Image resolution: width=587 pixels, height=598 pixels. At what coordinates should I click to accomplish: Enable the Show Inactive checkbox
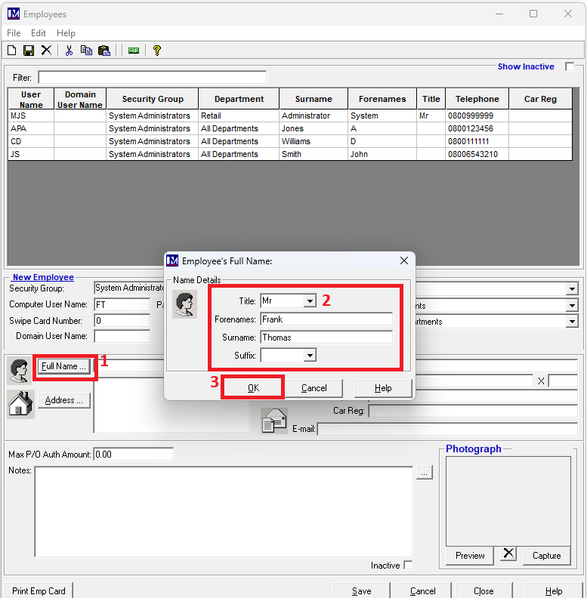click(570, 66)
